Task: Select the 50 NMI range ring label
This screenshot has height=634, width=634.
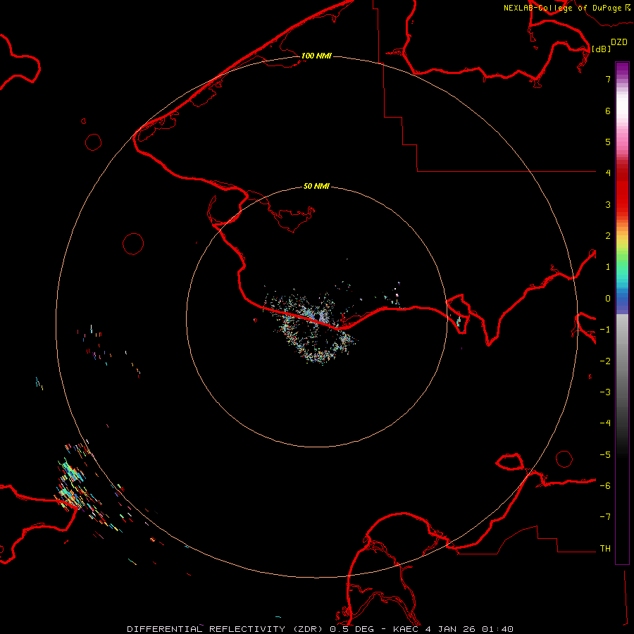Action: [x=316, y=186]
